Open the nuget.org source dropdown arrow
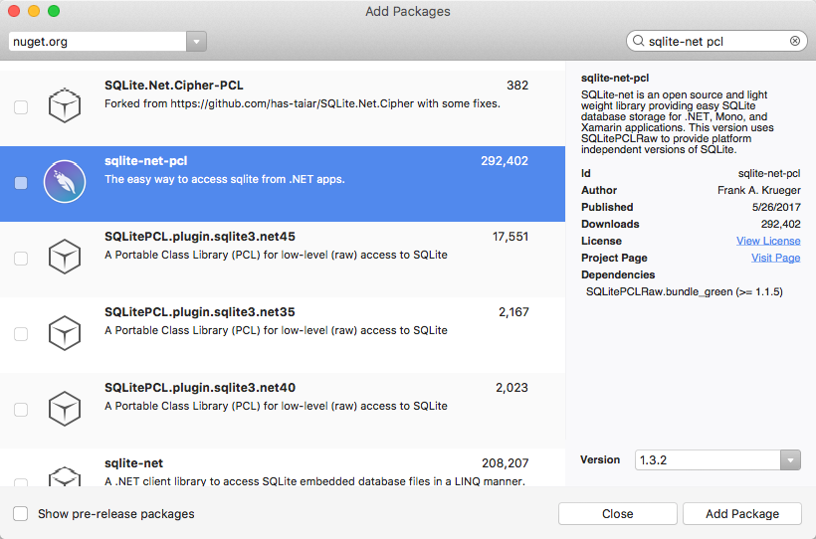816x539 pixels. pos(196,42)
